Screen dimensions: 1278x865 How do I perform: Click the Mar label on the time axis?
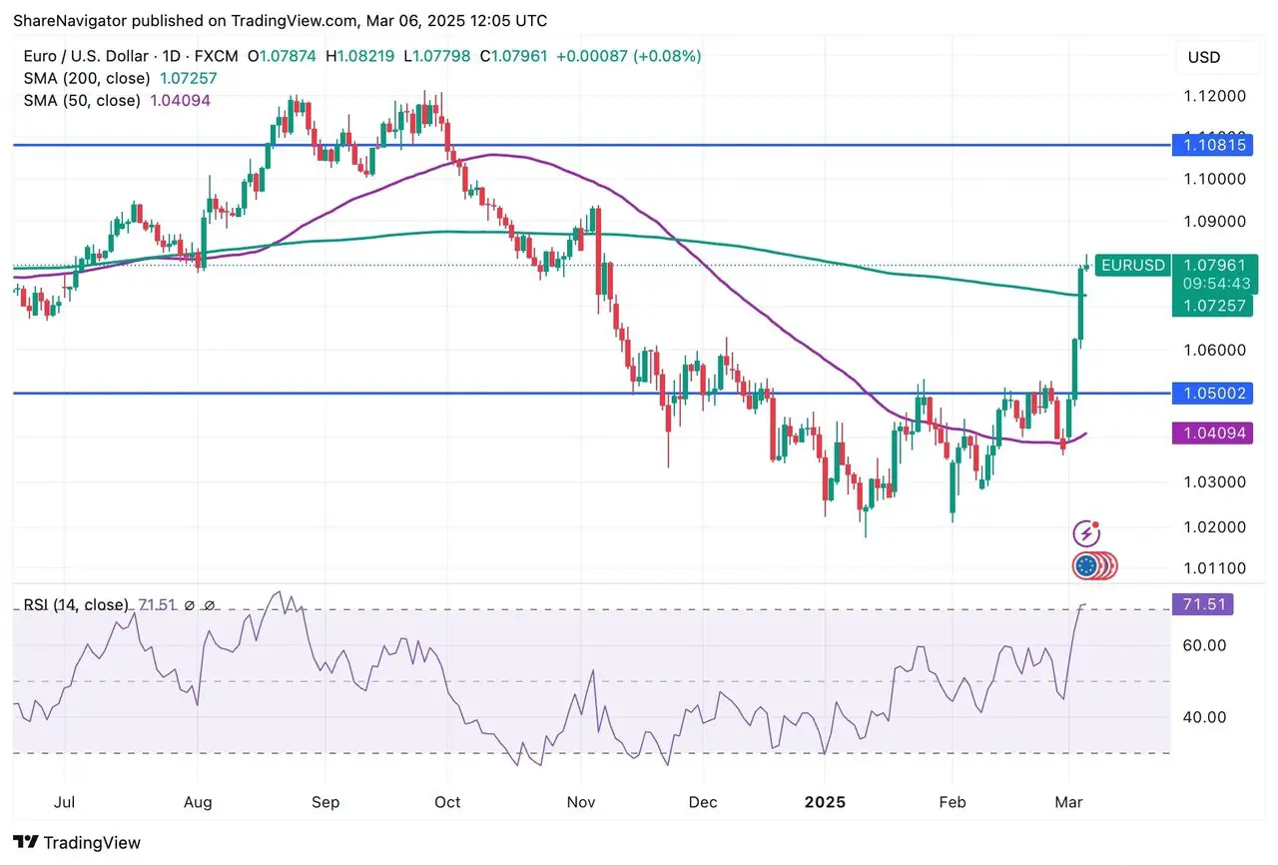[1068, 802]
